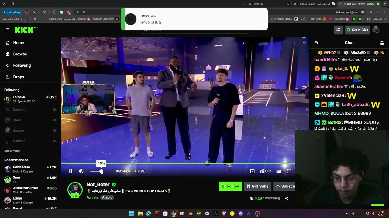Open the Kick hamburger sidebar menu
The width and height of the screenshot is (389, 218).
pyautogui.click(x=8, y=30)
